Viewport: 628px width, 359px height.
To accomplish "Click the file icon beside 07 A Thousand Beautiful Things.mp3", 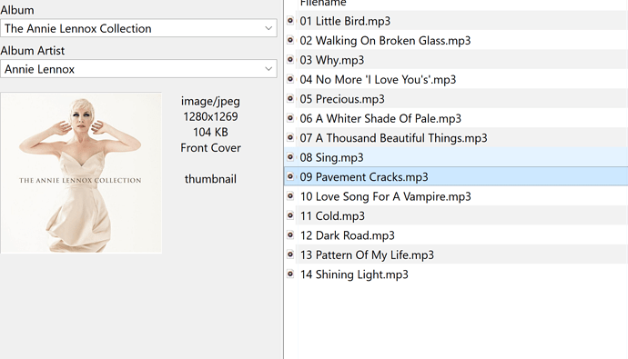I will tap(290, 137).
